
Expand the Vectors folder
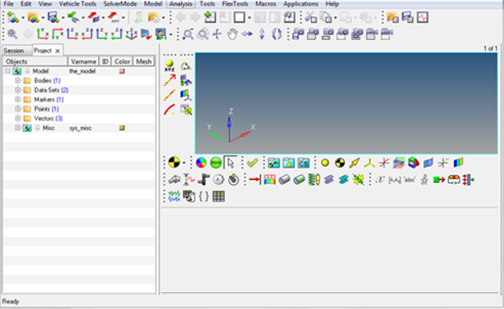(18, 119)
